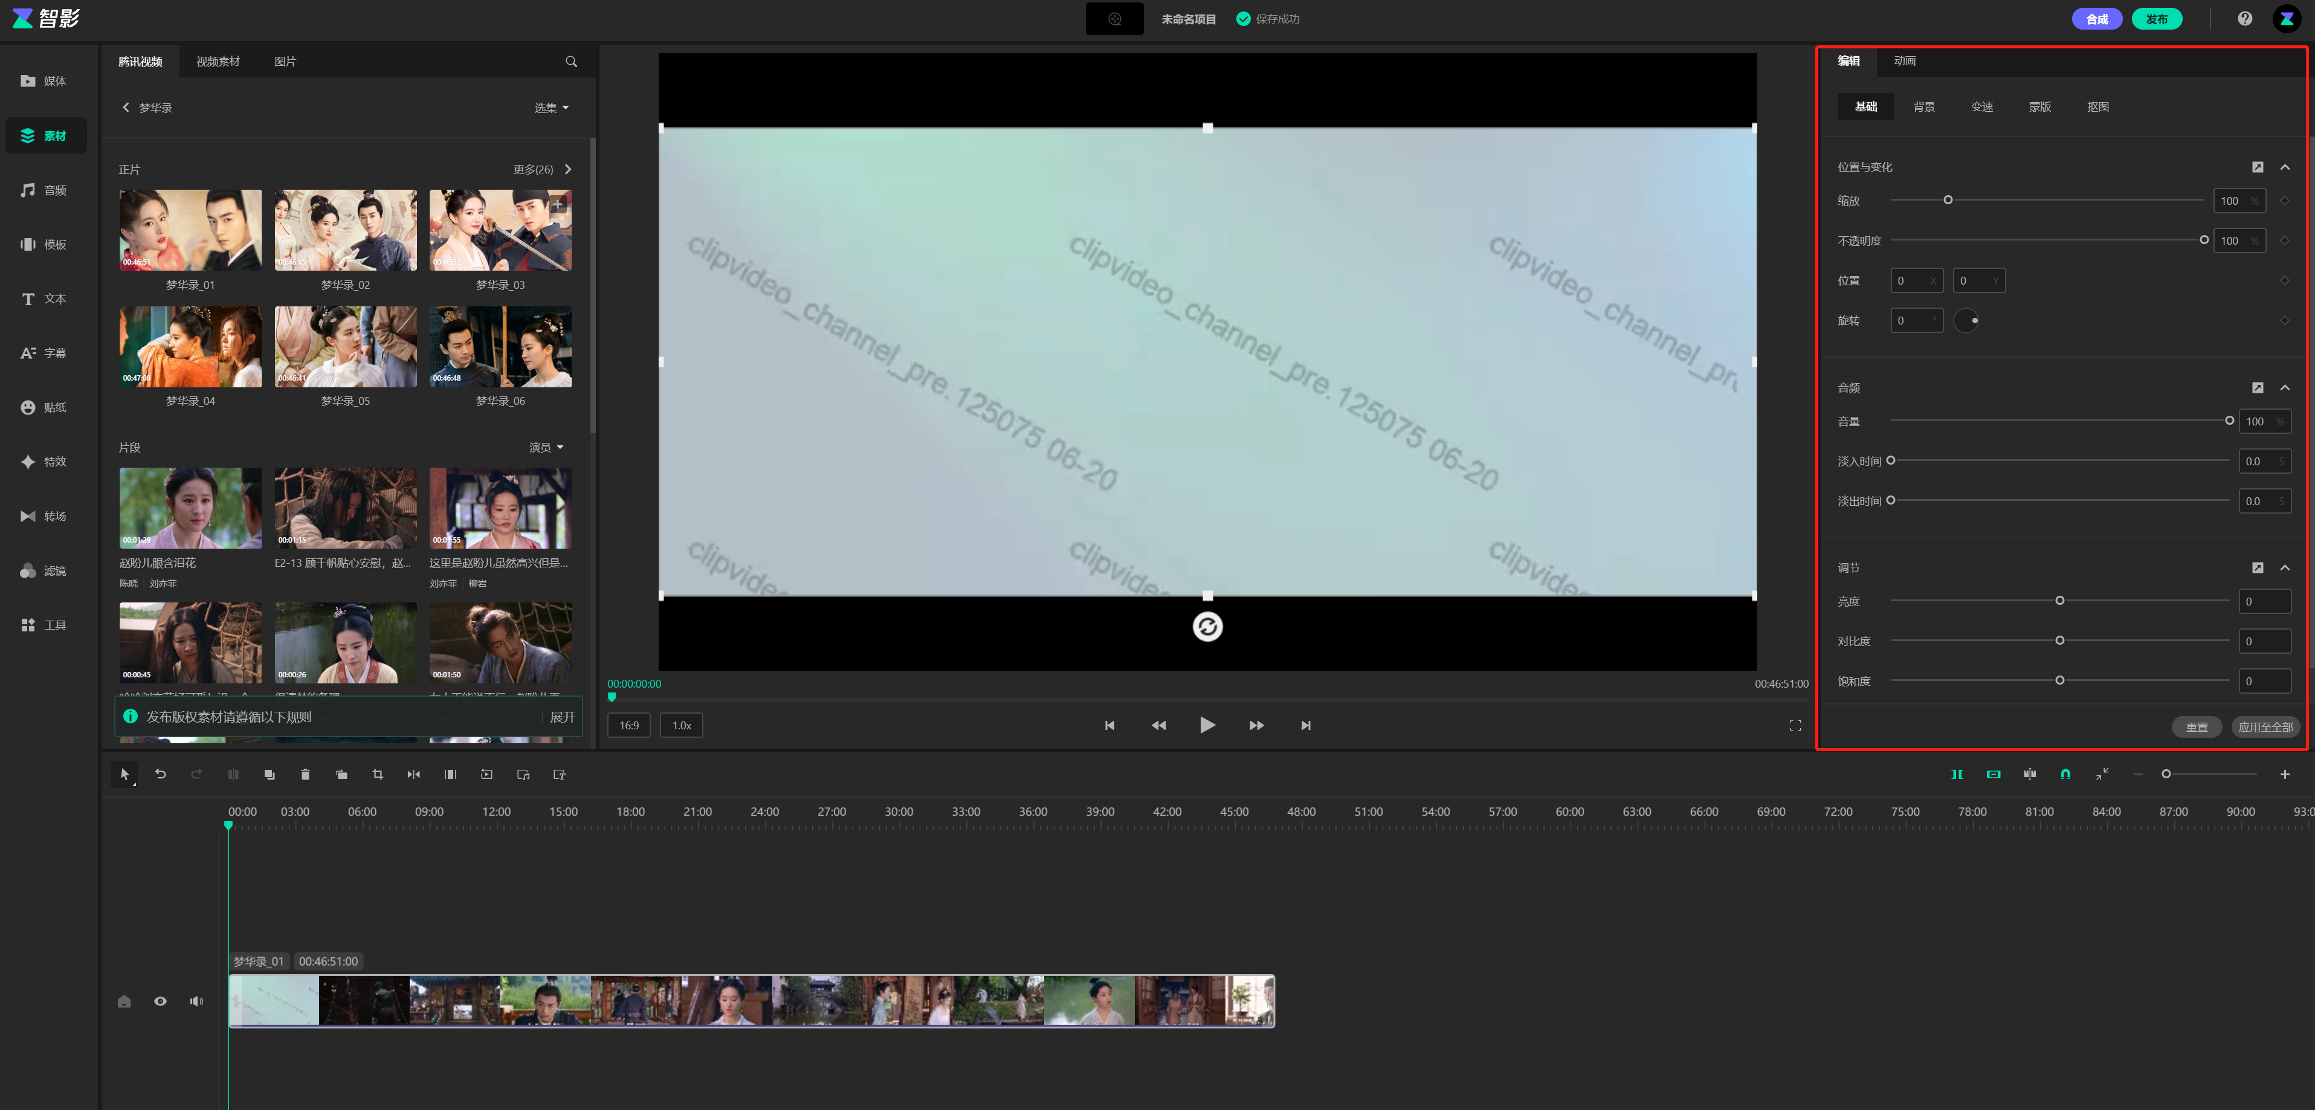Viewport: 2315px width, 1110px height.
Task: Click the help question mark icon
Action: (x=2244, y=18)
